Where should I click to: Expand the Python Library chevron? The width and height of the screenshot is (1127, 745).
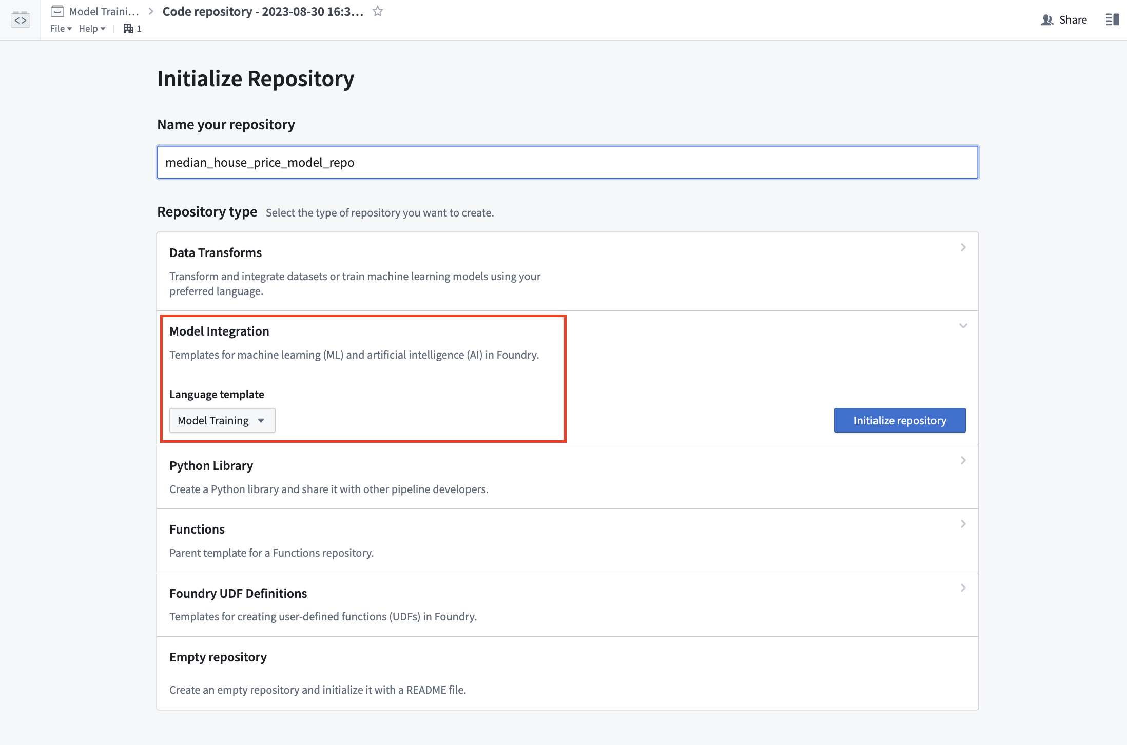point(963,460)
